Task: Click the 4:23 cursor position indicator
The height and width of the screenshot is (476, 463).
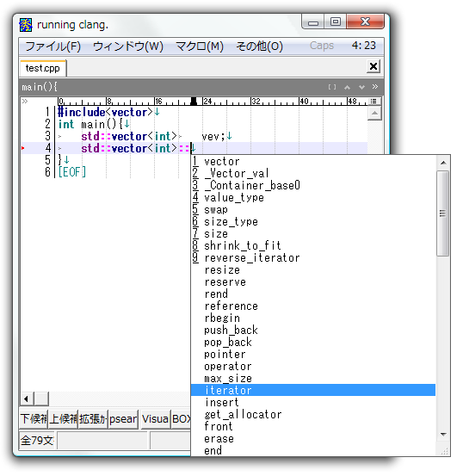Action: pyautogui.click(x=364, y=46)
